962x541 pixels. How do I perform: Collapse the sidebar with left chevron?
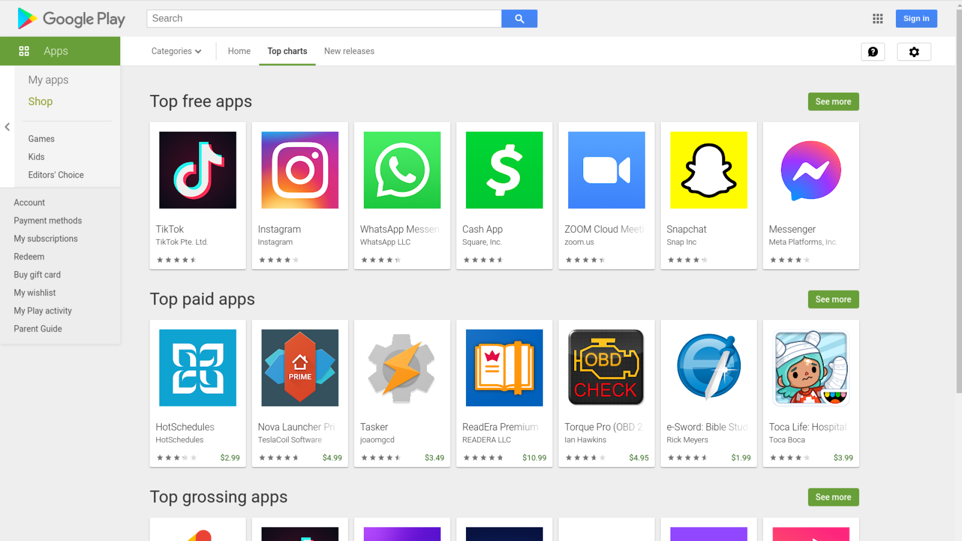pyautogui.click(x=7, y=127)
